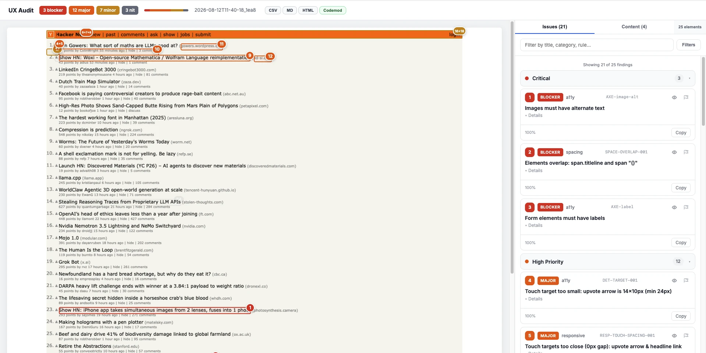706x353 pixels.
Task: Select marker pin 11 beside gowers.wordpress domain
Action: (221, 44)
